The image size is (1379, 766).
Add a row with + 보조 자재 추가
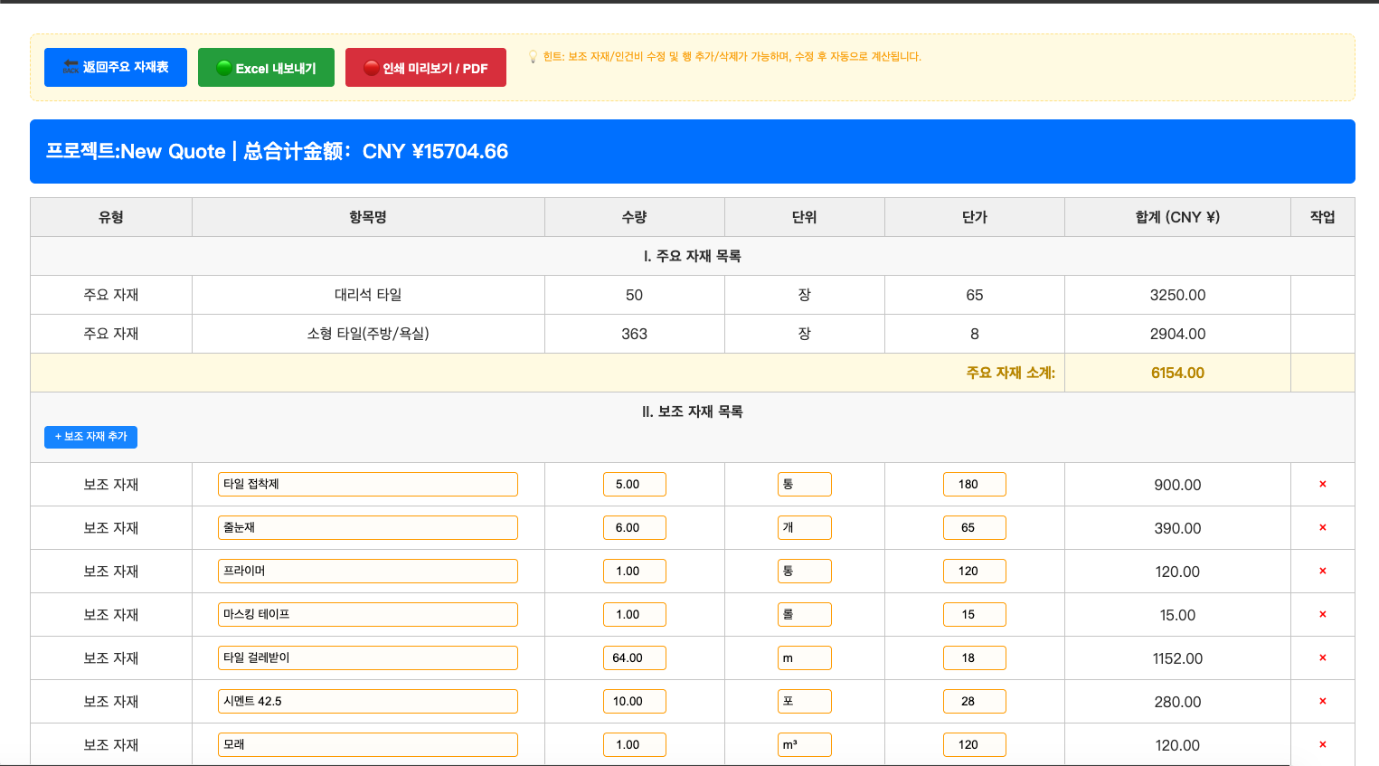(90, 437)
